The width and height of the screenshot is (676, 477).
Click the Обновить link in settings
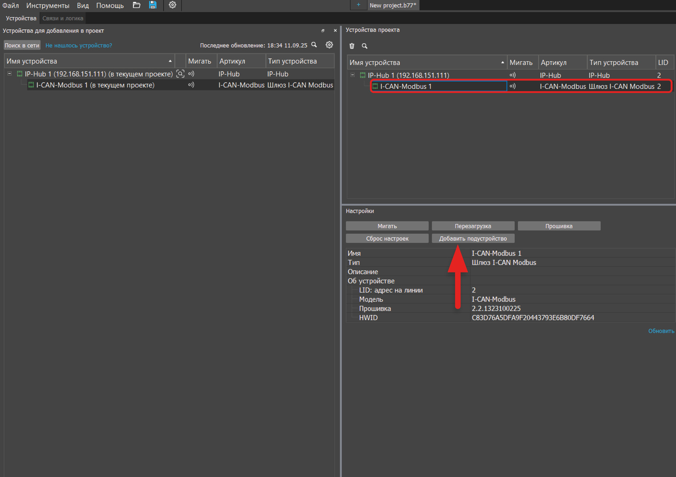[661, 331]
